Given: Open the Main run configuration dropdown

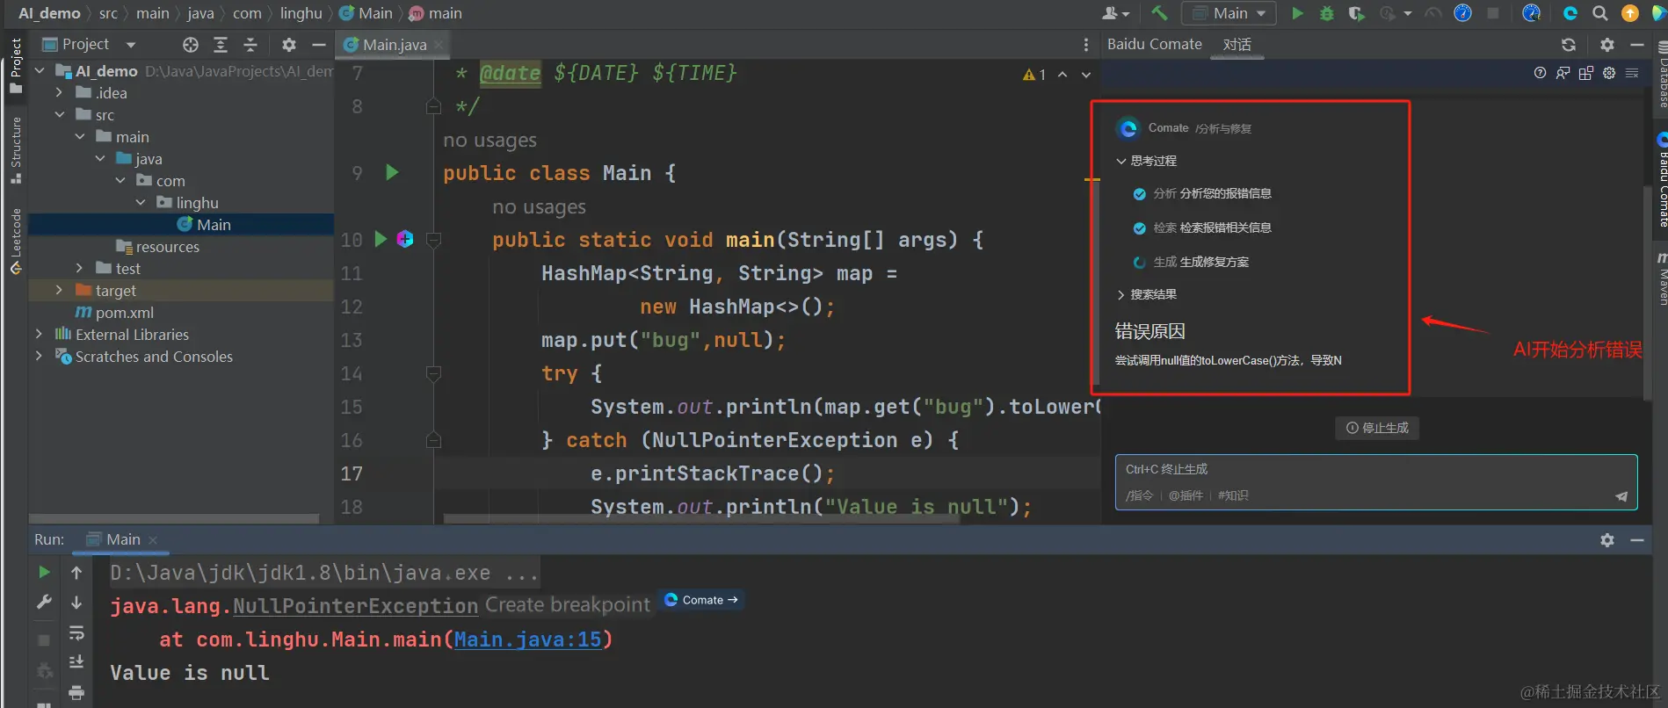Looking at the screenshot, I should click(1229, 13).
